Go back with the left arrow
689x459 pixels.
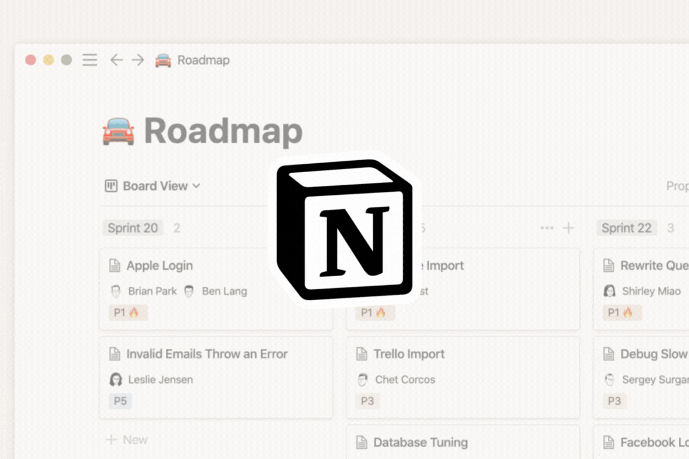[x=117, y=60]
